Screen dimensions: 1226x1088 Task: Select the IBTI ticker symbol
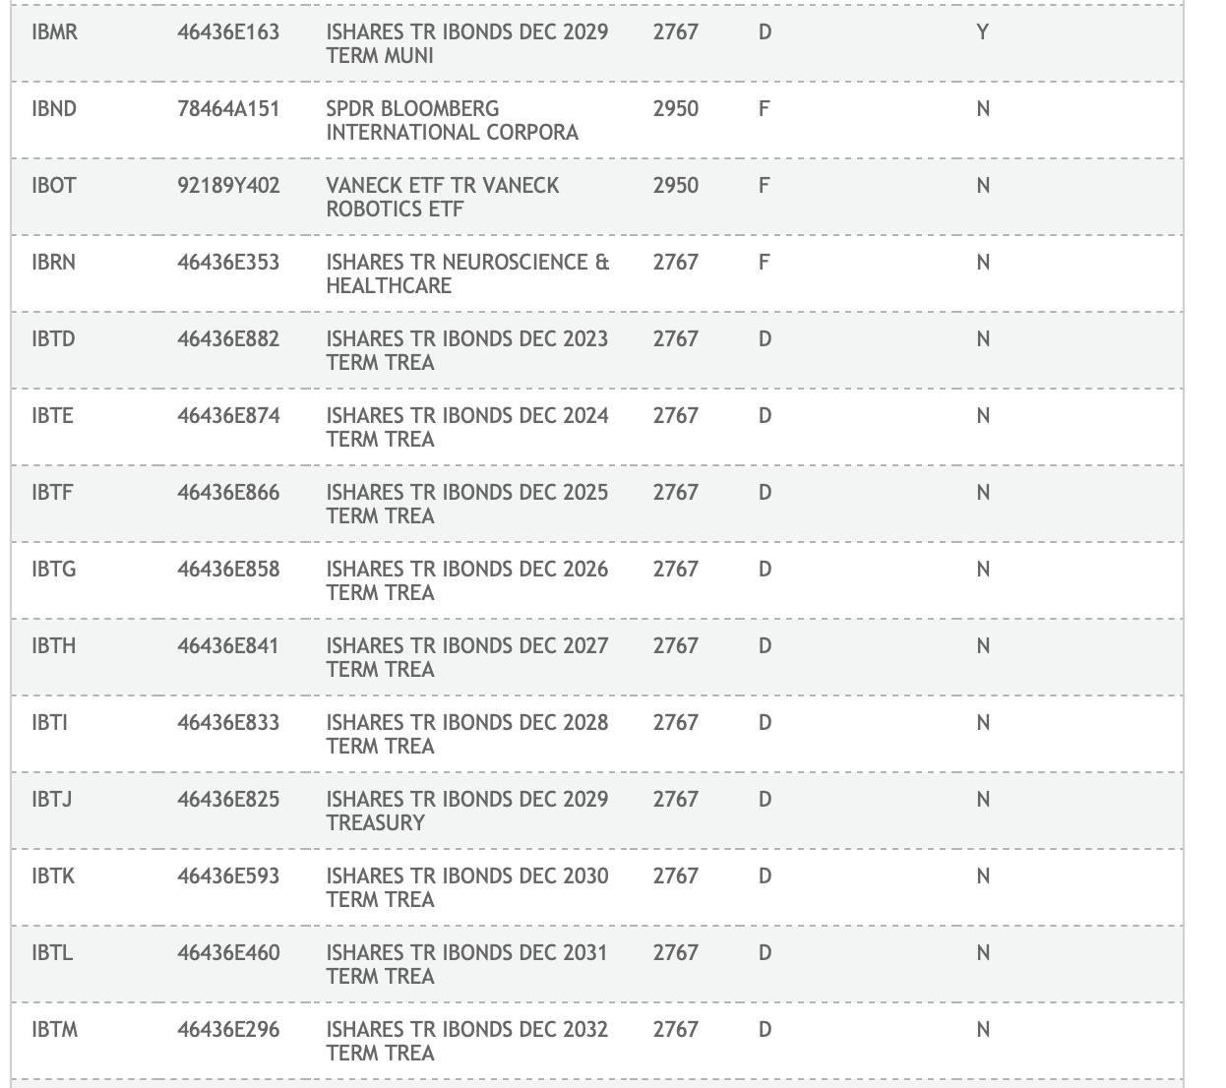[49, 722]
